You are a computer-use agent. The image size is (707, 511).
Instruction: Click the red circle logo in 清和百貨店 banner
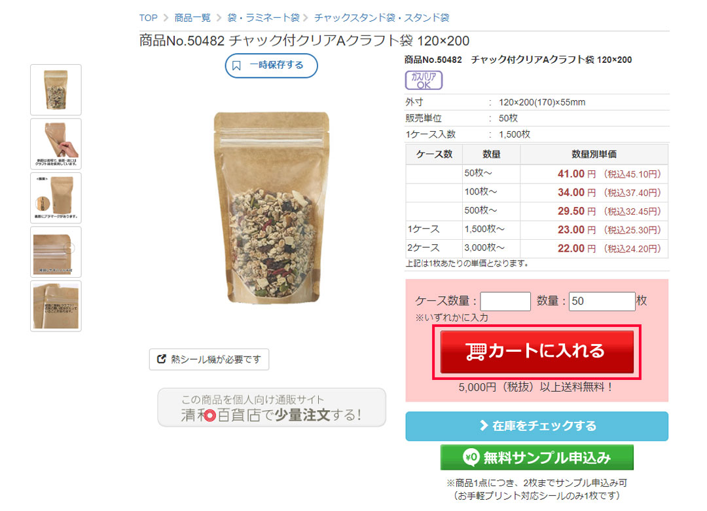tap(209, 415)
